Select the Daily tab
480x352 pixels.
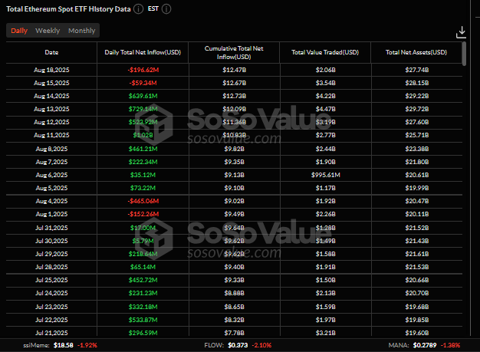(19, 31)
